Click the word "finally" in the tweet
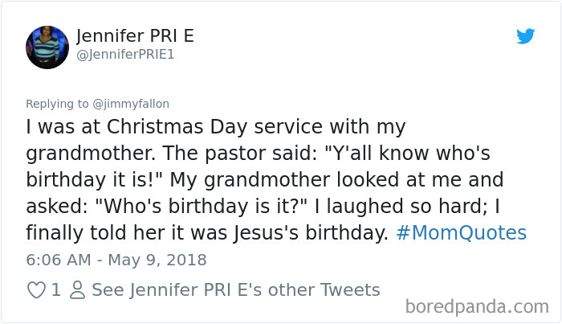 pyautogui.click(x=56, y=233)
